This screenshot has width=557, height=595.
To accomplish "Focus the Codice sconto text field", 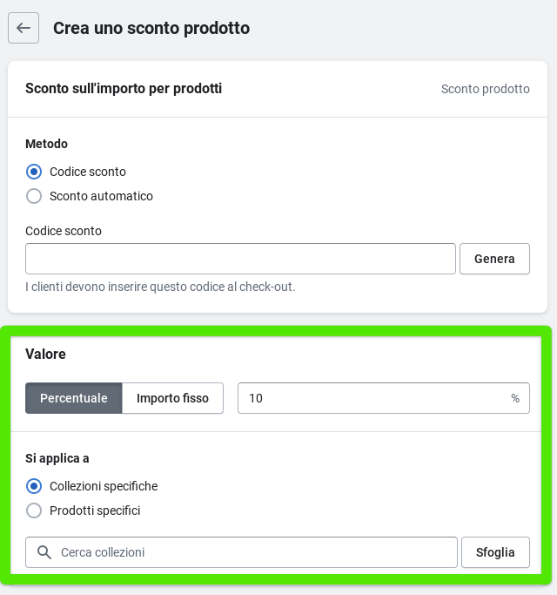I will [240, 259].
